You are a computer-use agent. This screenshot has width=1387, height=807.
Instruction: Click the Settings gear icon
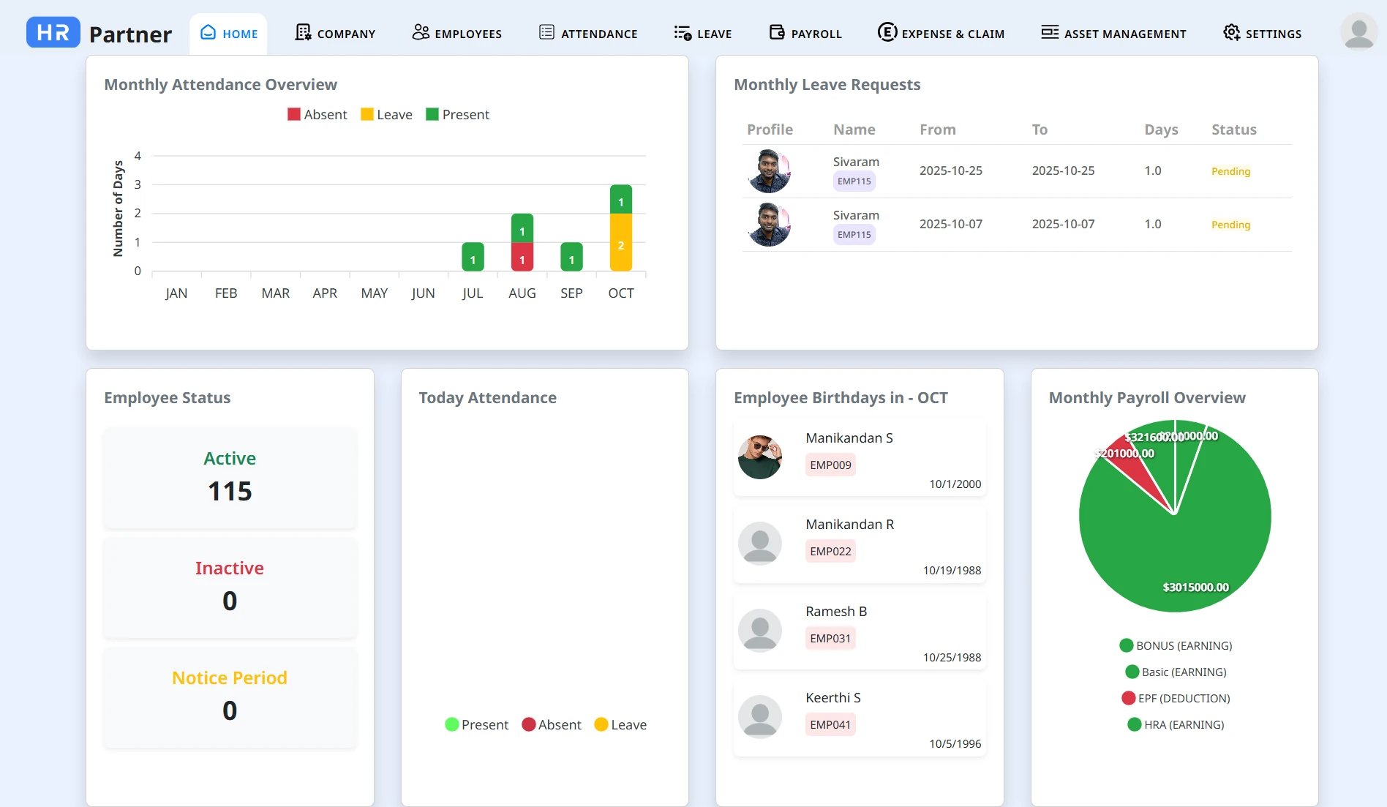pos(1232,33)
